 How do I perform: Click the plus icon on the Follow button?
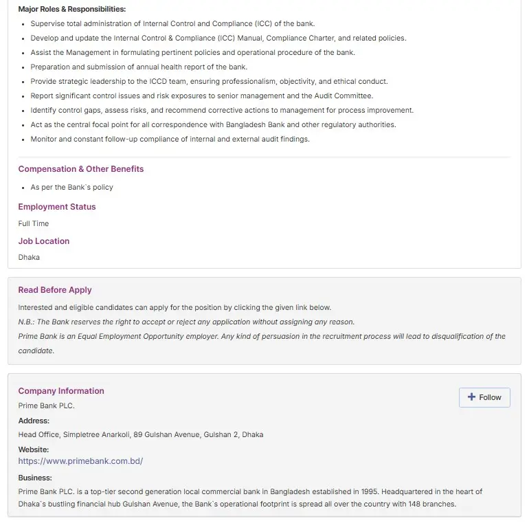471,397
